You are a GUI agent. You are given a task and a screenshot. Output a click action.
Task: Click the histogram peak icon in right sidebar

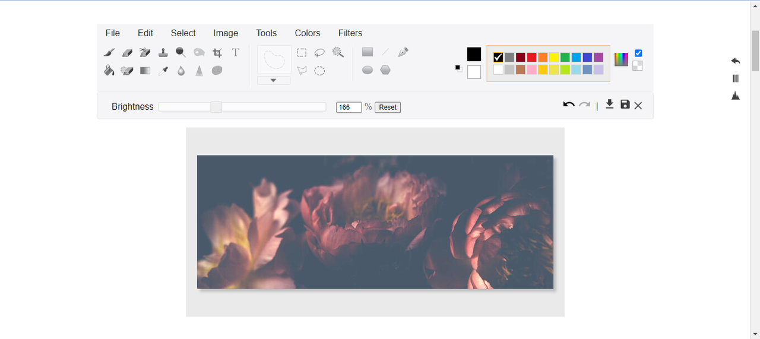(736, 96)
